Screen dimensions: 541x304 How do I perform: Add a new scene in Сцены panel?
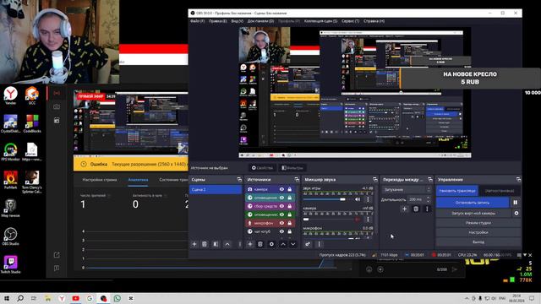(194, 244)
